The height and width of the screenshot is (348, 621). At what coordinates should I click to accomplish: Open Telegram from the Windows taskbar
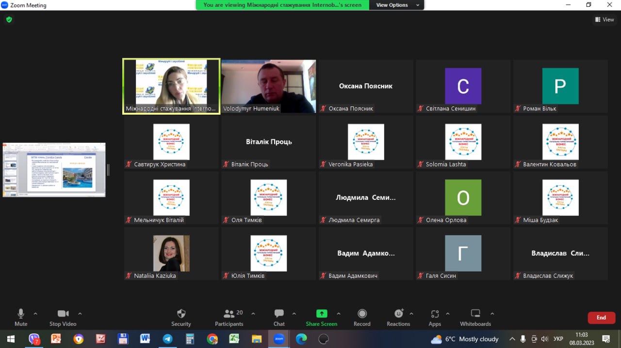[x=167, y=339]
